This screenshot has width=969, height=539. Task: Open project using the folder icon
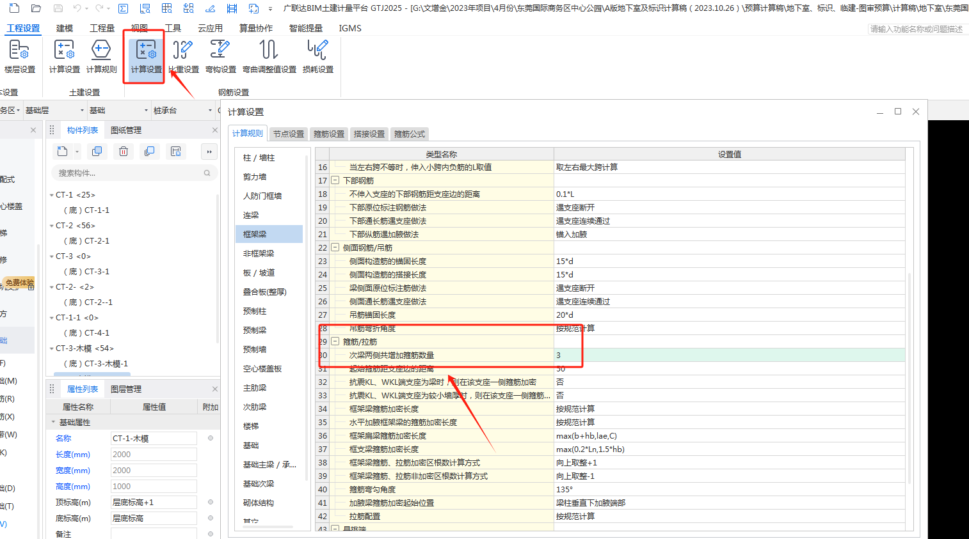pyautogui.click(x=36, y=8)
